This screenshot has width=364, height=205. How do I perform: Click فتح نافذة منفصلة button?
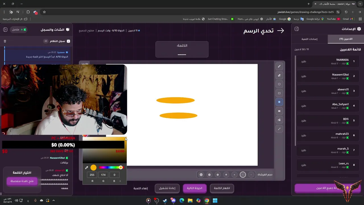pyautogui.click(x=22, y=181)
